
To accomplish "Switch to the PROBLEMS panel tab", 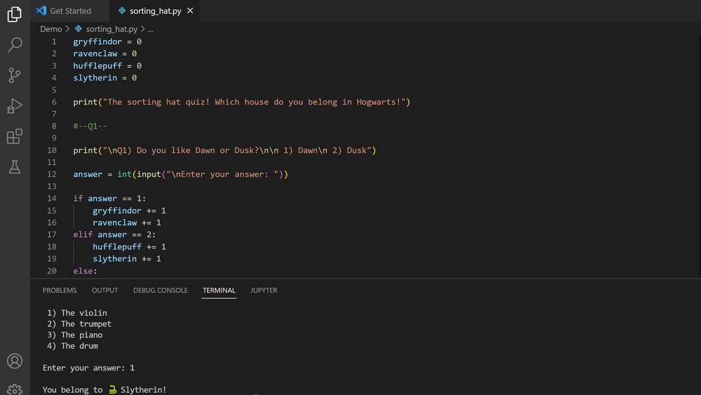I will point(60,290).
